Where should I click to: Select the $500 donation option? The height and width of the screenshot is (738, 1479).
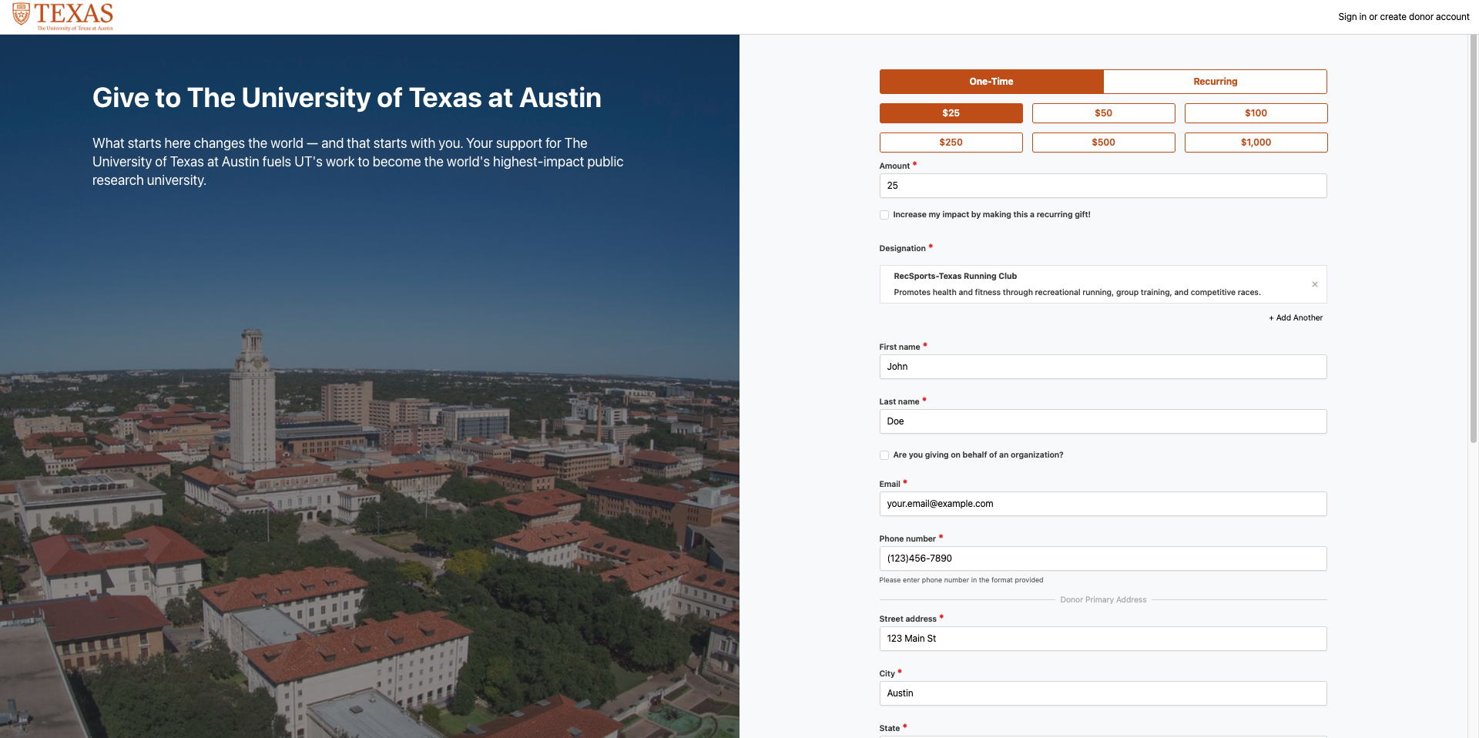(1103, 143)
